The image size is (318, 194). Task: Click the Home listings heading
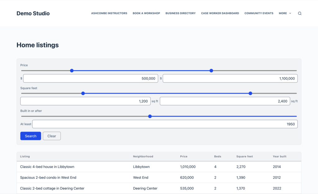[x=38, y=45]
